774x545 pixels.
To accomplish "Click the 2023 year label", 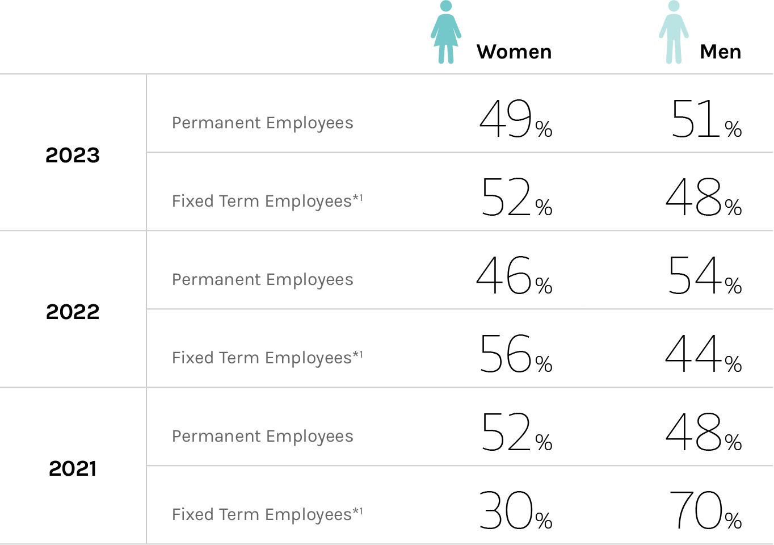I will (x=73, y=155).
